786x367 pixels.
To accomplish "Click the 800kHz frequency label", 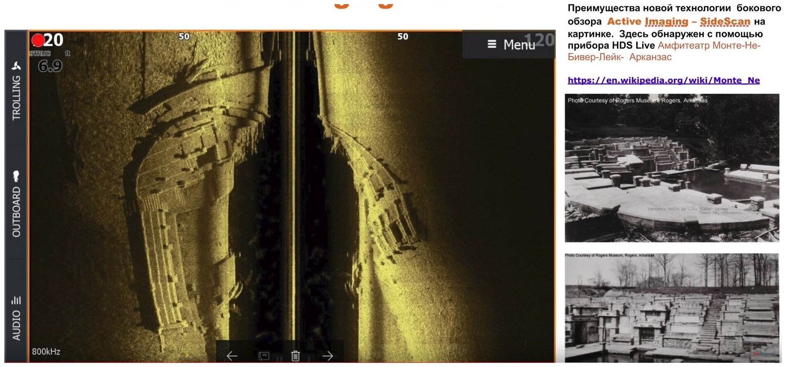I will pyautogui.click(x=46, y=352).
